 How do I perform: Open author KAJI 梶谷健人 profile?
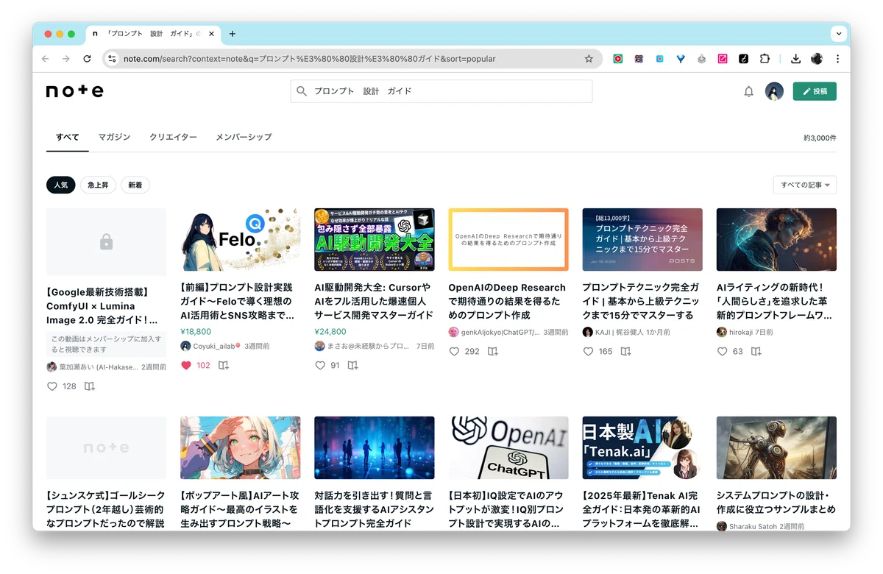click(x=613, y=332)
